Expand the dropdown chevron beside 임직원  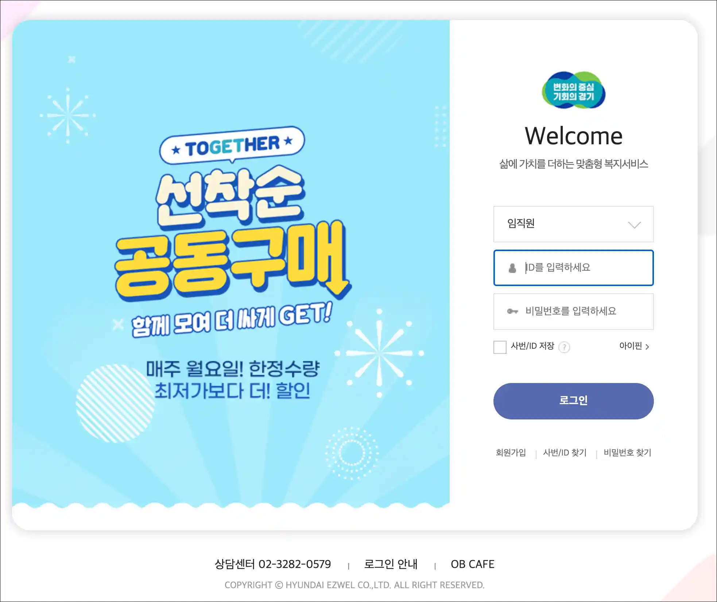pyautogui.click(x=635, y=225)
